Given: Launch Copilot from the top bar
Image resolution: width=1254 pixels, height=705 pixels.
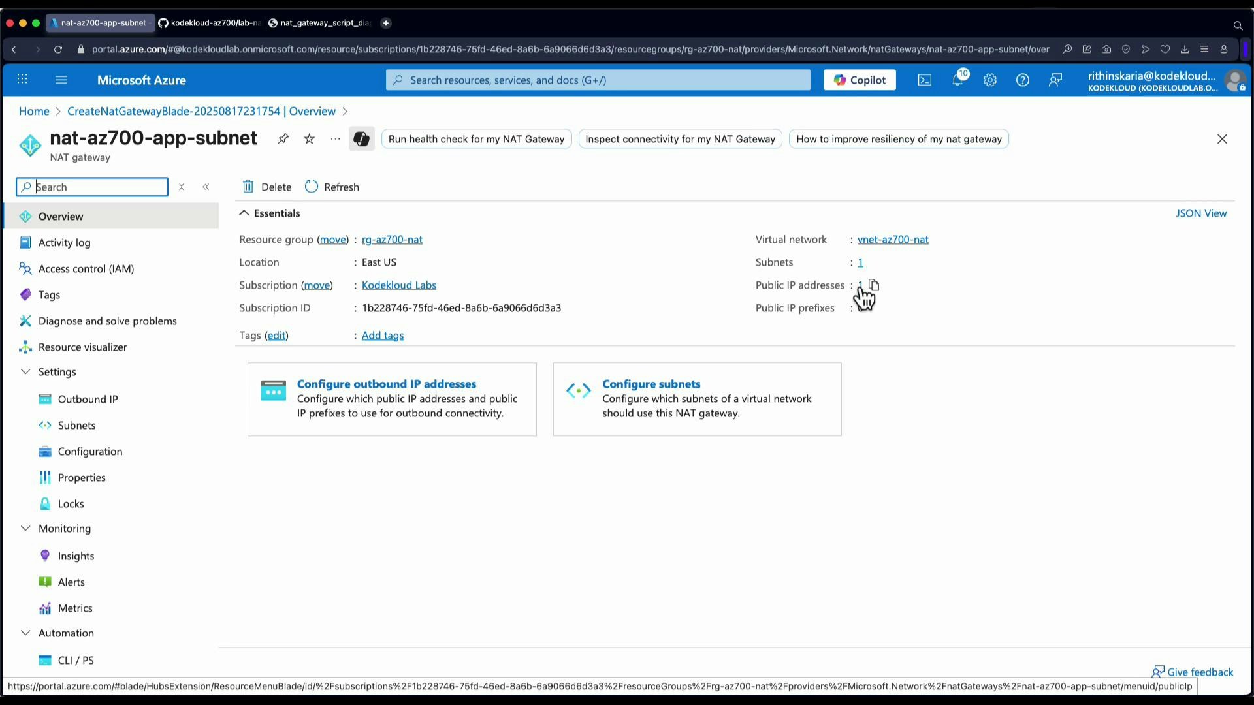Looking at the screenshot, I should pyautogui.click(x=860, y=80).
